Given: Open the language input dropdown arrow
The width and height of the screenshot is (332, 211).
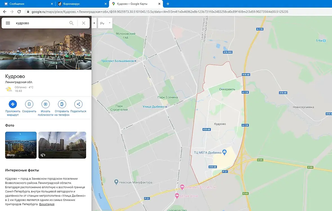Looking at the screenshot, I should point(110,23).
